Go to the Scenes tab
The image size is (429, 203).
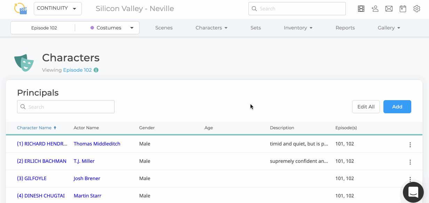164,28
